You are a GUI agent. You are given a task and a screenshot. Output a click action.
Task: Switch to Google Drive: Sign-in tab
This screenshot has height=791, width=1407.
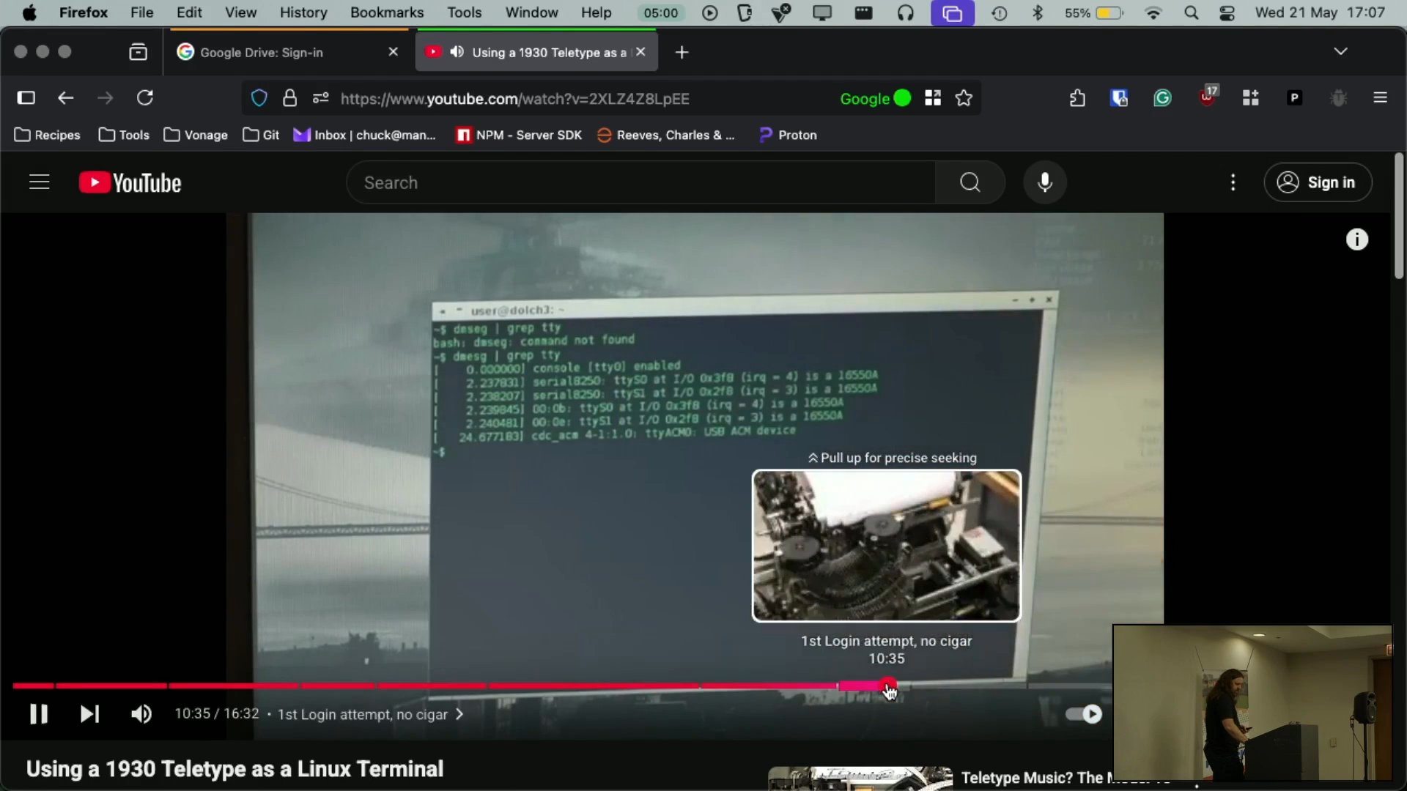261,52
